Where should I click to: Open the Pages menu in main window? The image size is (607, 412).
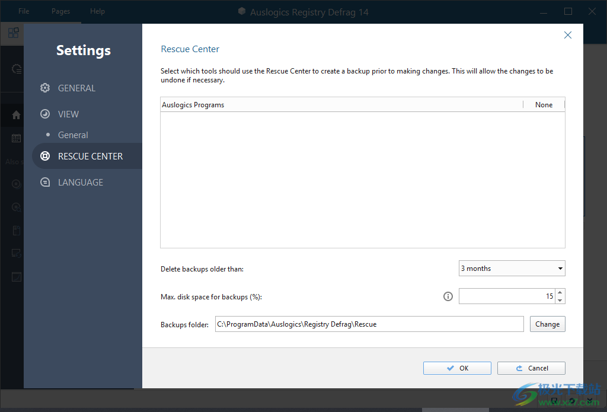click(61, 11)
